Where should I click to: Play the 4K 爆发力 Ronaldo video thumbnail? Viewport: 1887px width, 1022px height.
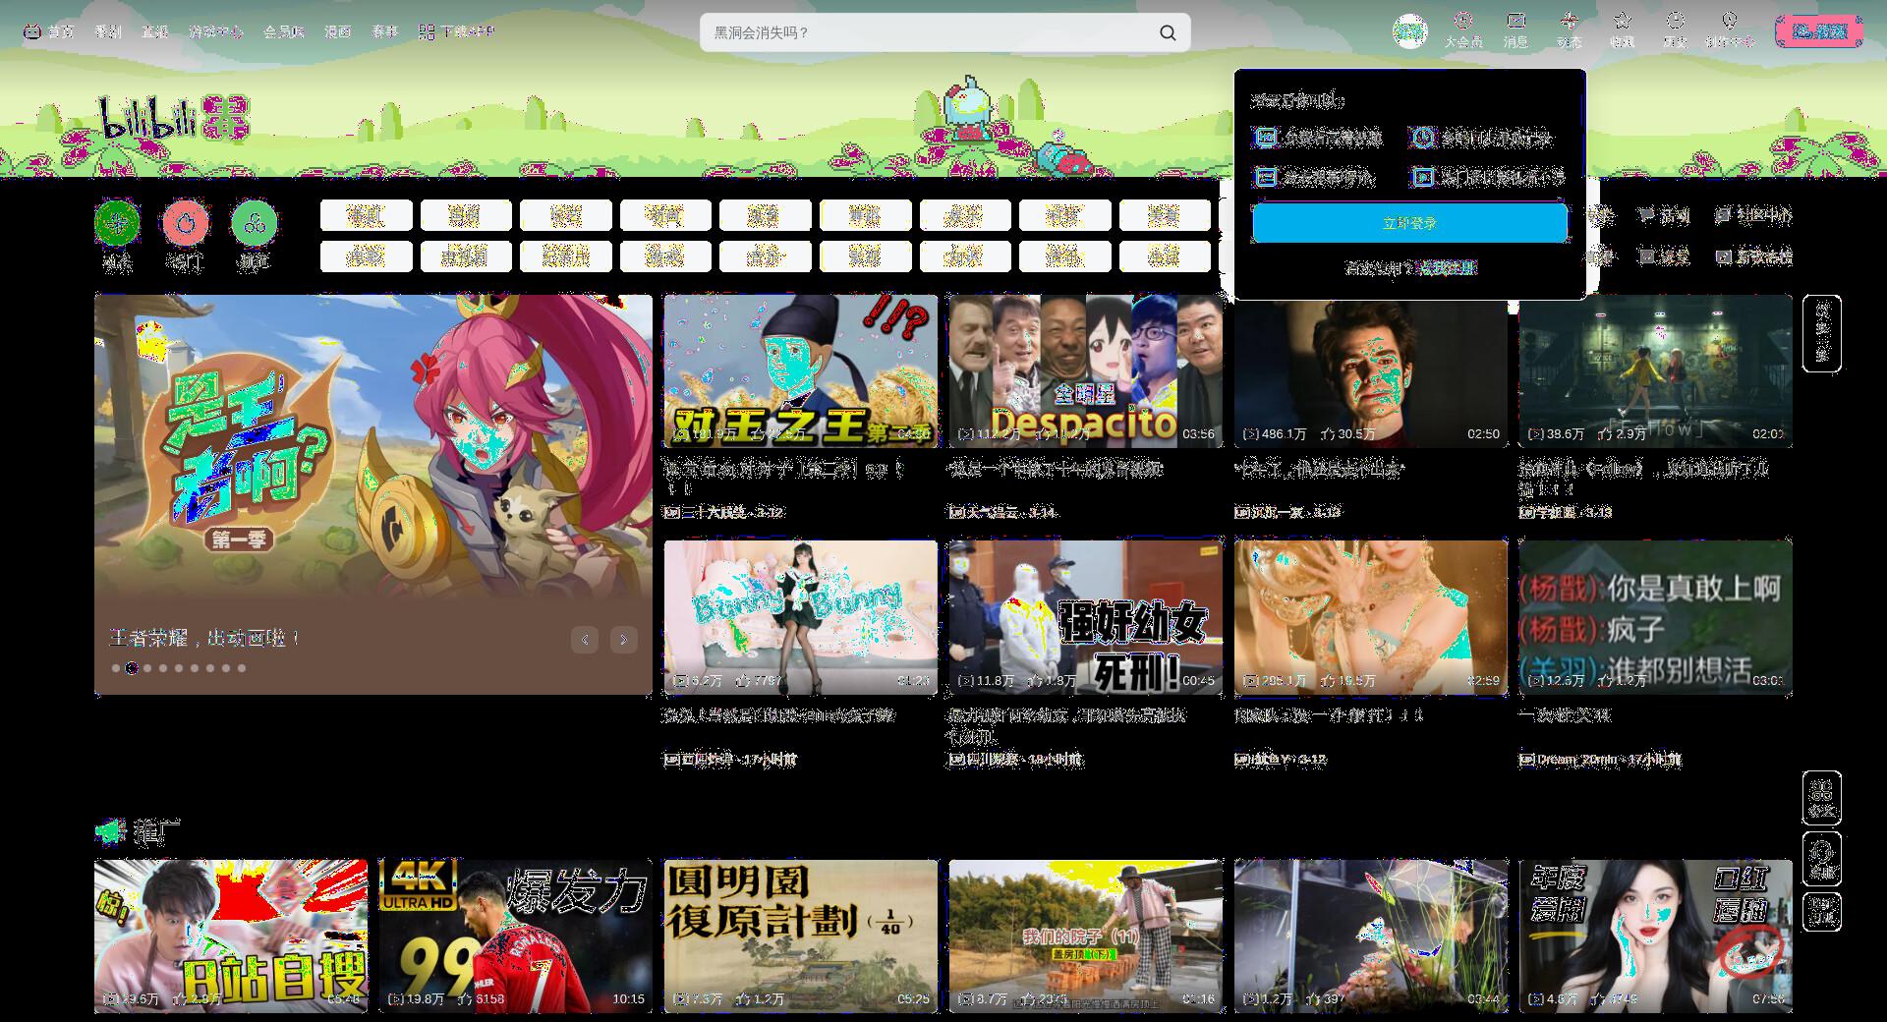click(516, 937)
